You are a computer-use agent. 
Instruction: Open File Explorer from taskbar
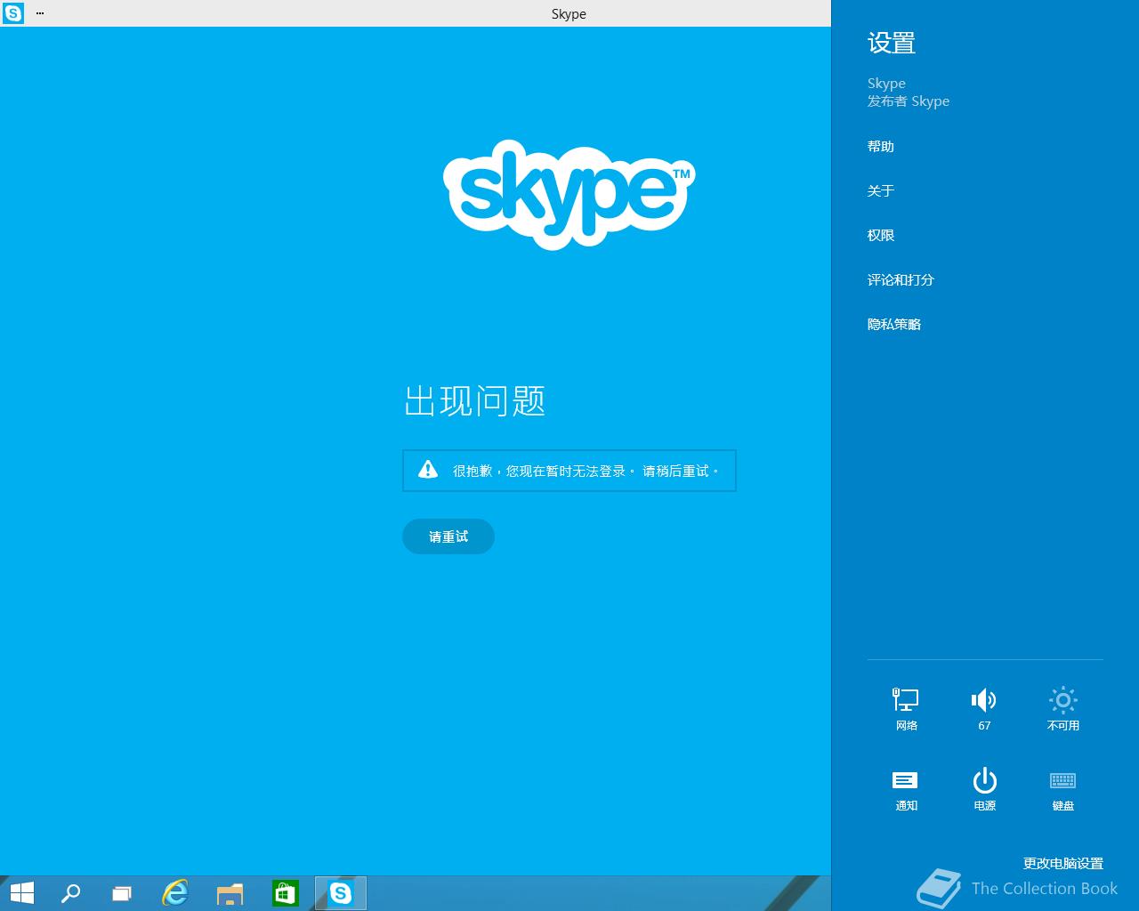(x=230, y=893)
